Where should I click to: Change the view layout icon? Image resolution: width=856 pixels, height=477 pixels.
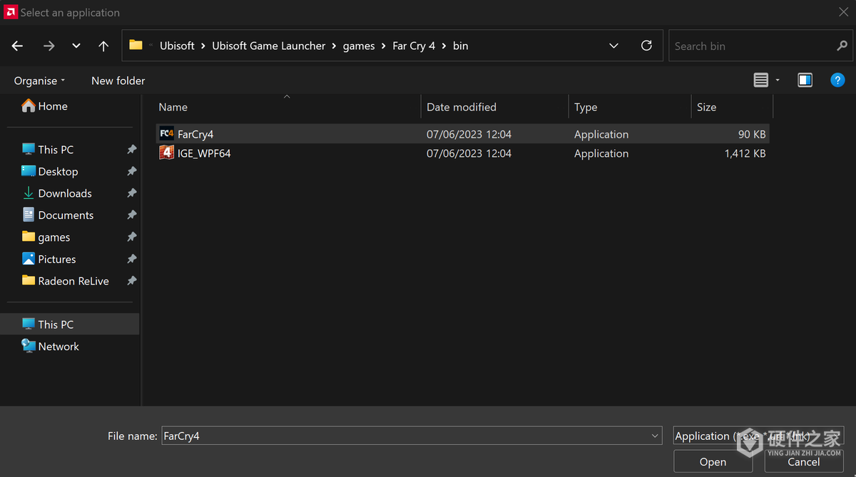[x=761, y=81]
